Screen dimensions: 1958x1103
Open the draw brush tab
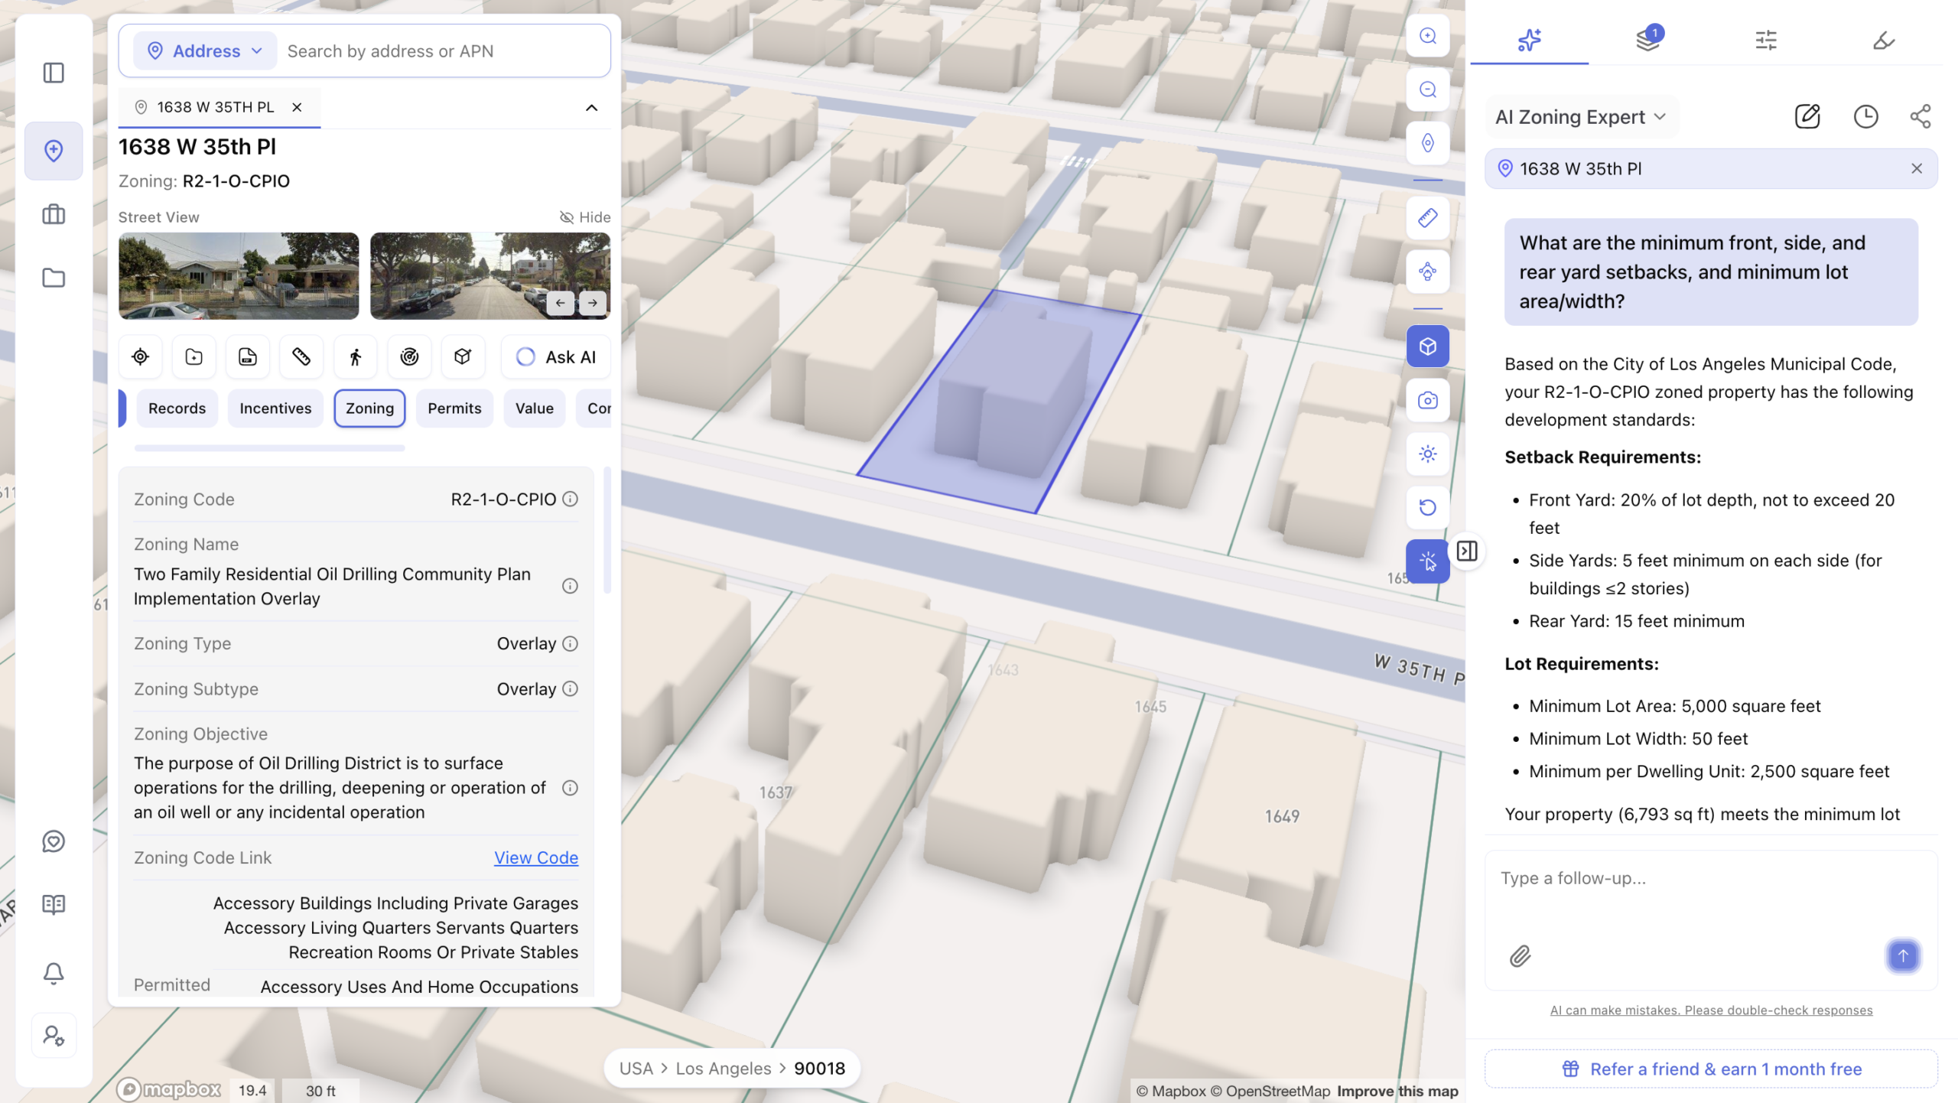pyautogui.click(x=1884, y=40)
